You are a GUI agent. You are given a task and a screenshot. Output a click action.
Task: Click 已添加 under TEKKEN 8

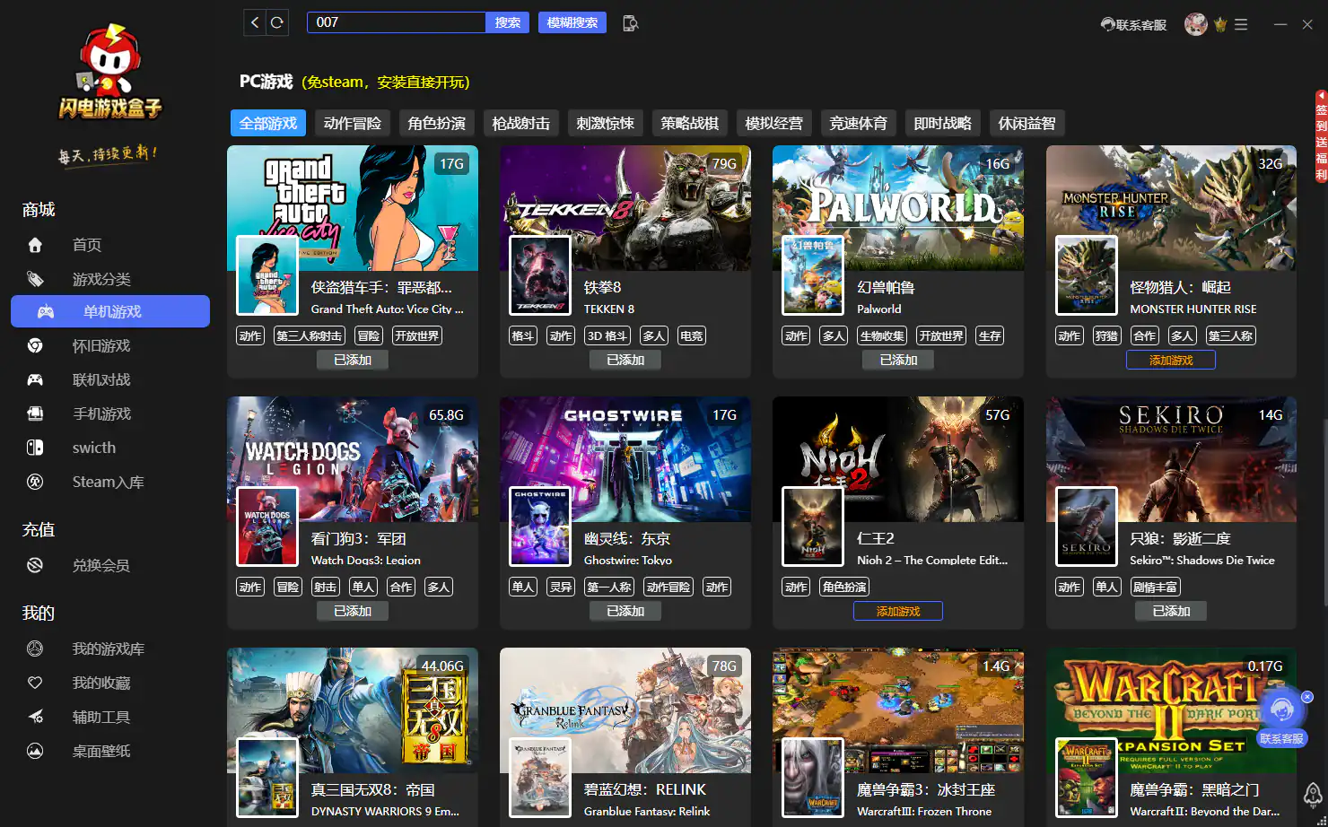click(x=625, y=360)
